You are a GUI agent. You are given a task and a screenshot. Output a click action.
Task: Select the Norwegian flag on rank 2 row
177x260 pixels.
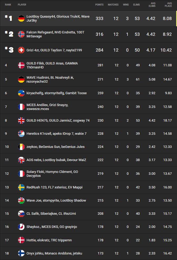(x=21, y=34)
